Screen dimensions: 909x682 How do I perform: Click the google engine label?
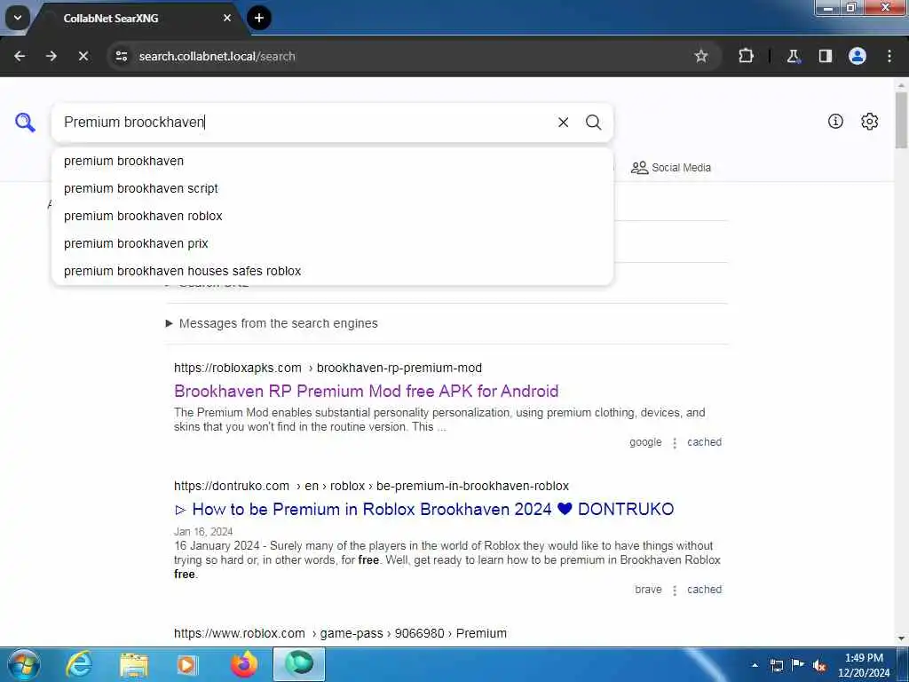click(645, 442)
